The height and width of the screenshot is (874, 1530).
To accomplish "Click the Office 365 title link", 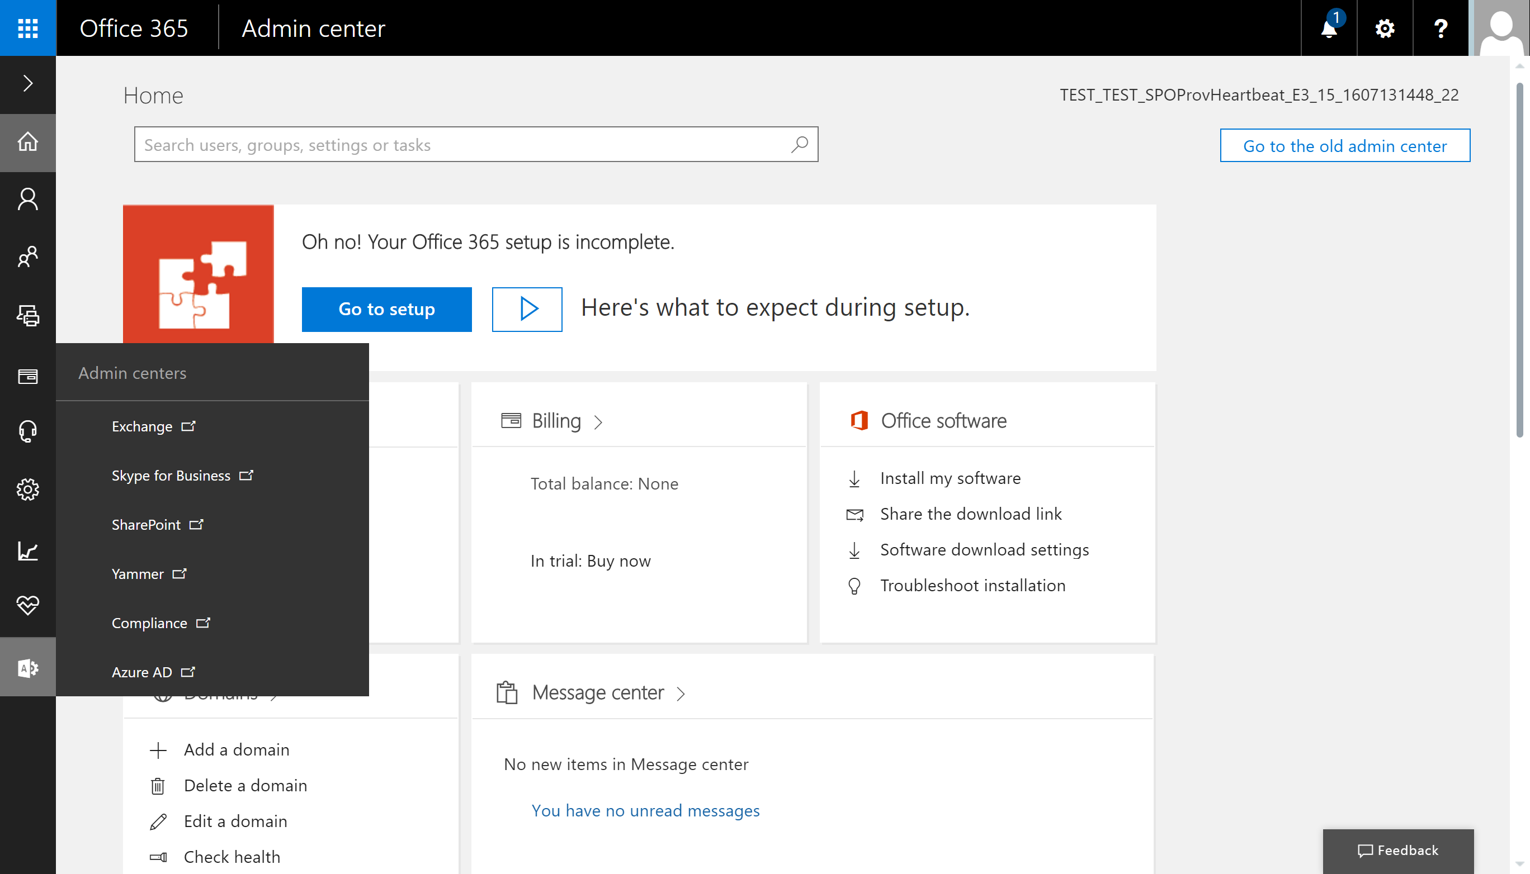I will click(x=134, y=28).
